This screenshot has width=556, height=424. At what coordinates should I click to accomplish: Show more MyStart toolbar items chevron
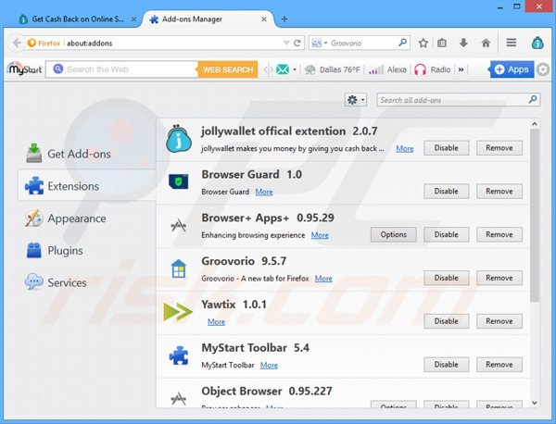click(461, 69)
